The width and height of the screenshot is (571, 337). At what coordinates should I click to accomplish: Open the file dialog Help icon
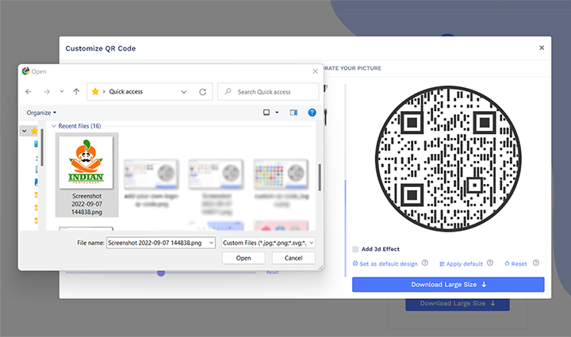point(312,113)
